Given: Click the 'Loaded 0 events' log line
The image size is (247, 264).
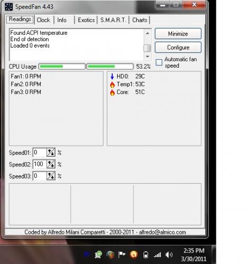Looking at the screenshot, I should 30,45.
